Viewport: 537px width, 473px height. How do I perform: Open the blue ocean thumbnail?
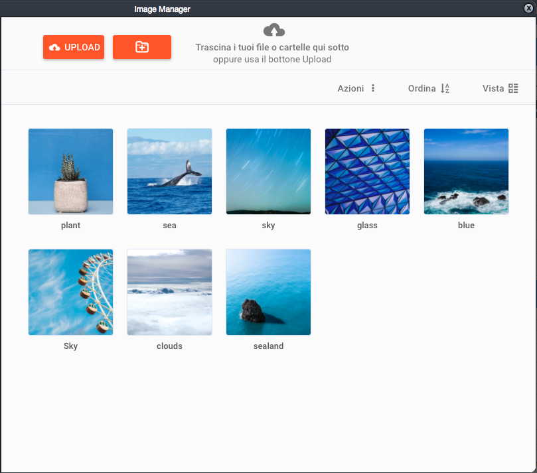[x=466, y=171]
